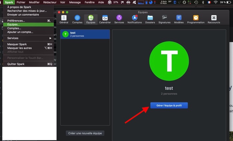Open the Programmation preferences icon
The image size is (233, 141).
pos(196,19)
